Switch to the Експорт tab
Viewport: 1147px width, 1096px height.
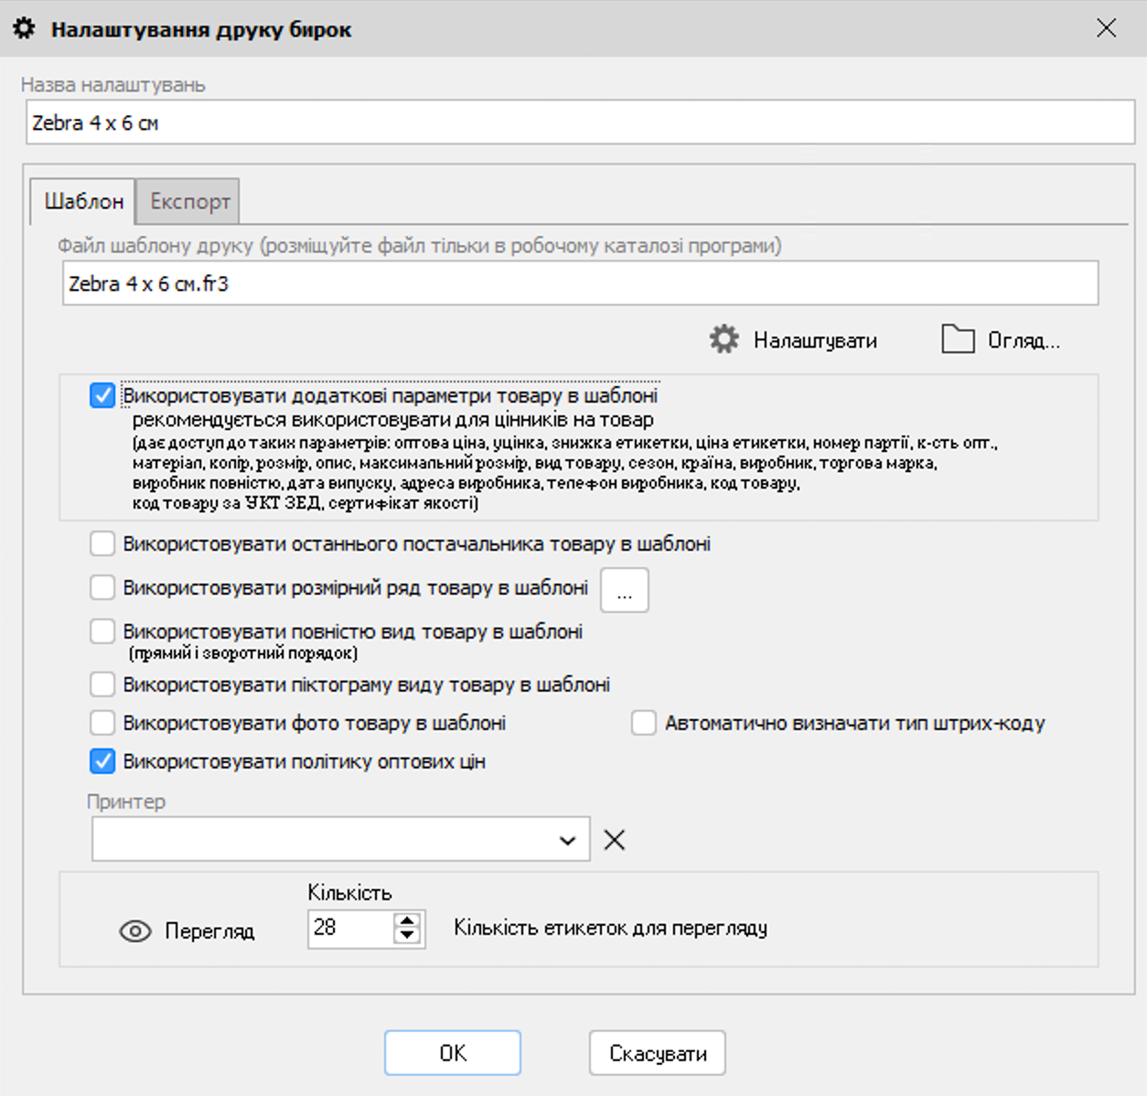(189, 201)
